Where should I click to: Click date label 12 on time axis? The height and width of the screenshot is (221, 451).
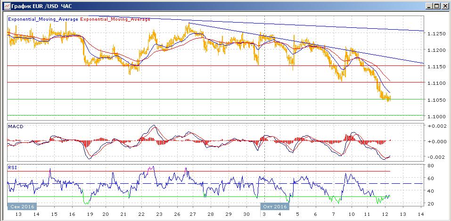[x=385, y=214]
